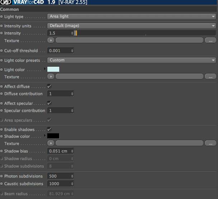The height and width of the screenshot is (199, 218).
Task: Click the Cut-off threshold animation dot
Action: pos(1,51)
